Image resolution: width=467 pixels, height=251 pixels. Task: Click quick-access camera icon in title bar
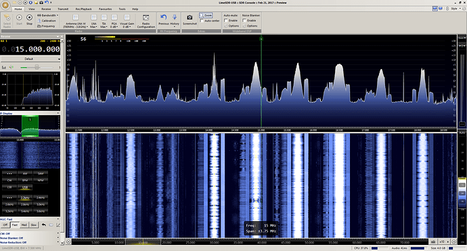point(41,3)
